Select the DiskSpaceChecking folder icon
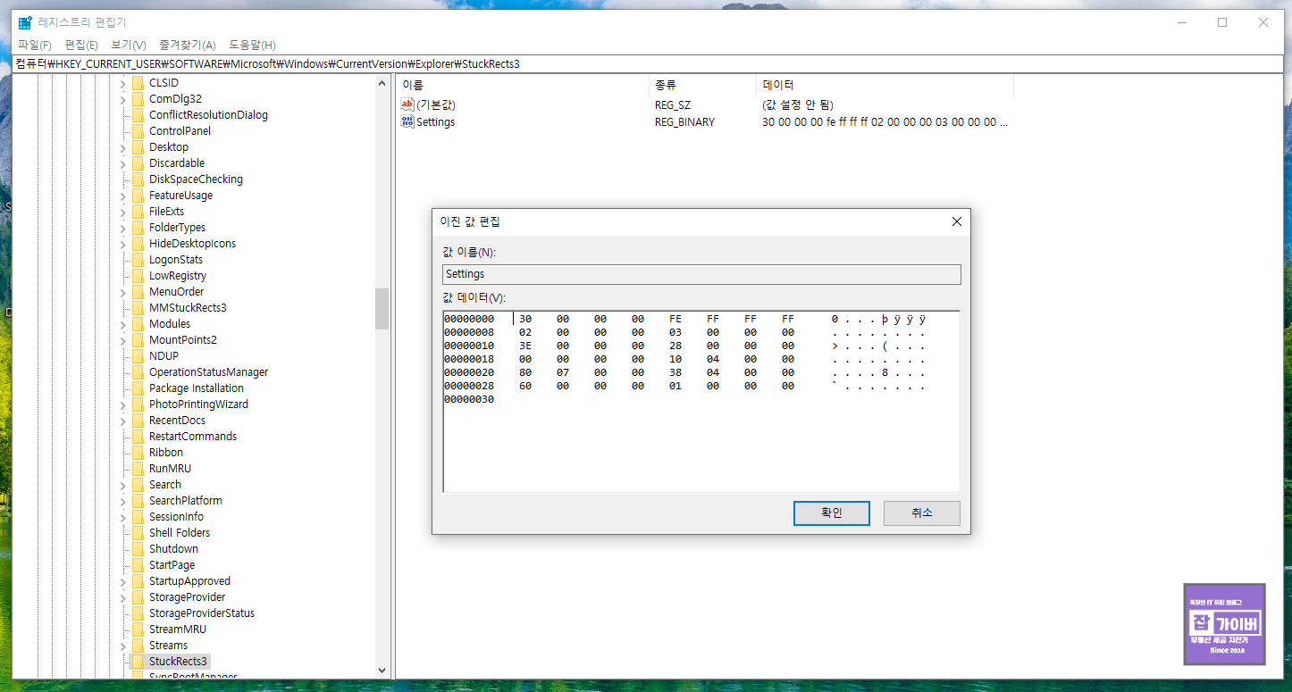Screen dimensions: 1292x692 pos(138,179)
